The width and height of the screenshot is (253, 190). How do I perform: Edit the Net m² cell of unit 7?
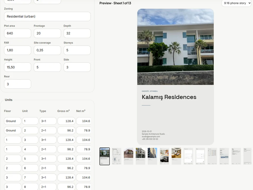coord(84,177)
